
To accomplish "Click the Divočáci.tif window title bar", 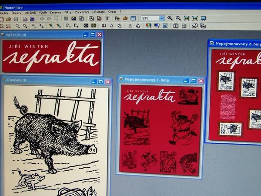I will [x=43, y=81].
